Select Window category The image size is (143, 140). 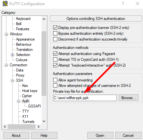[x=16, y=34]
